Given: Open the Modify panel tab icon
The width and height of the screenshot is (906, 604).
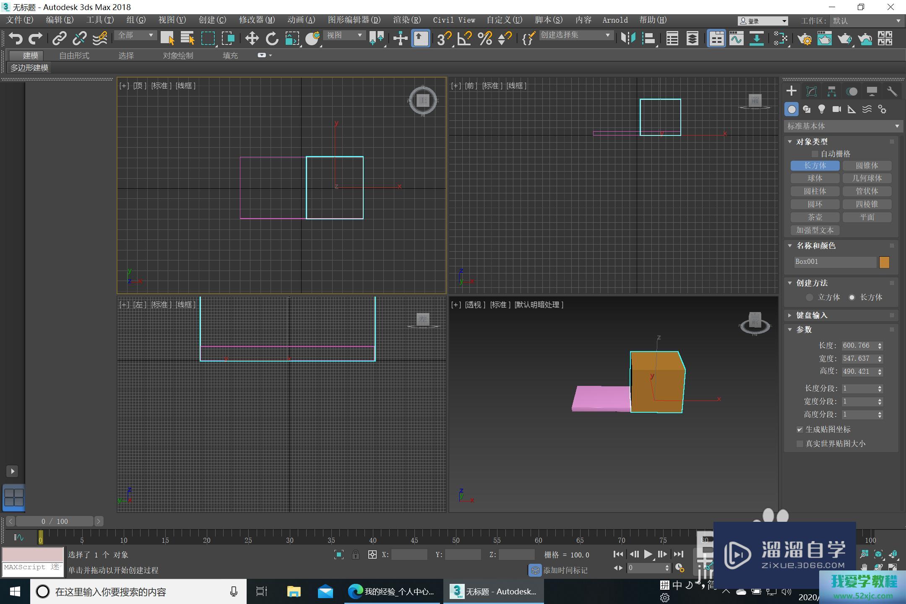Looking at the screenshot, I should (x=811, y=91).
